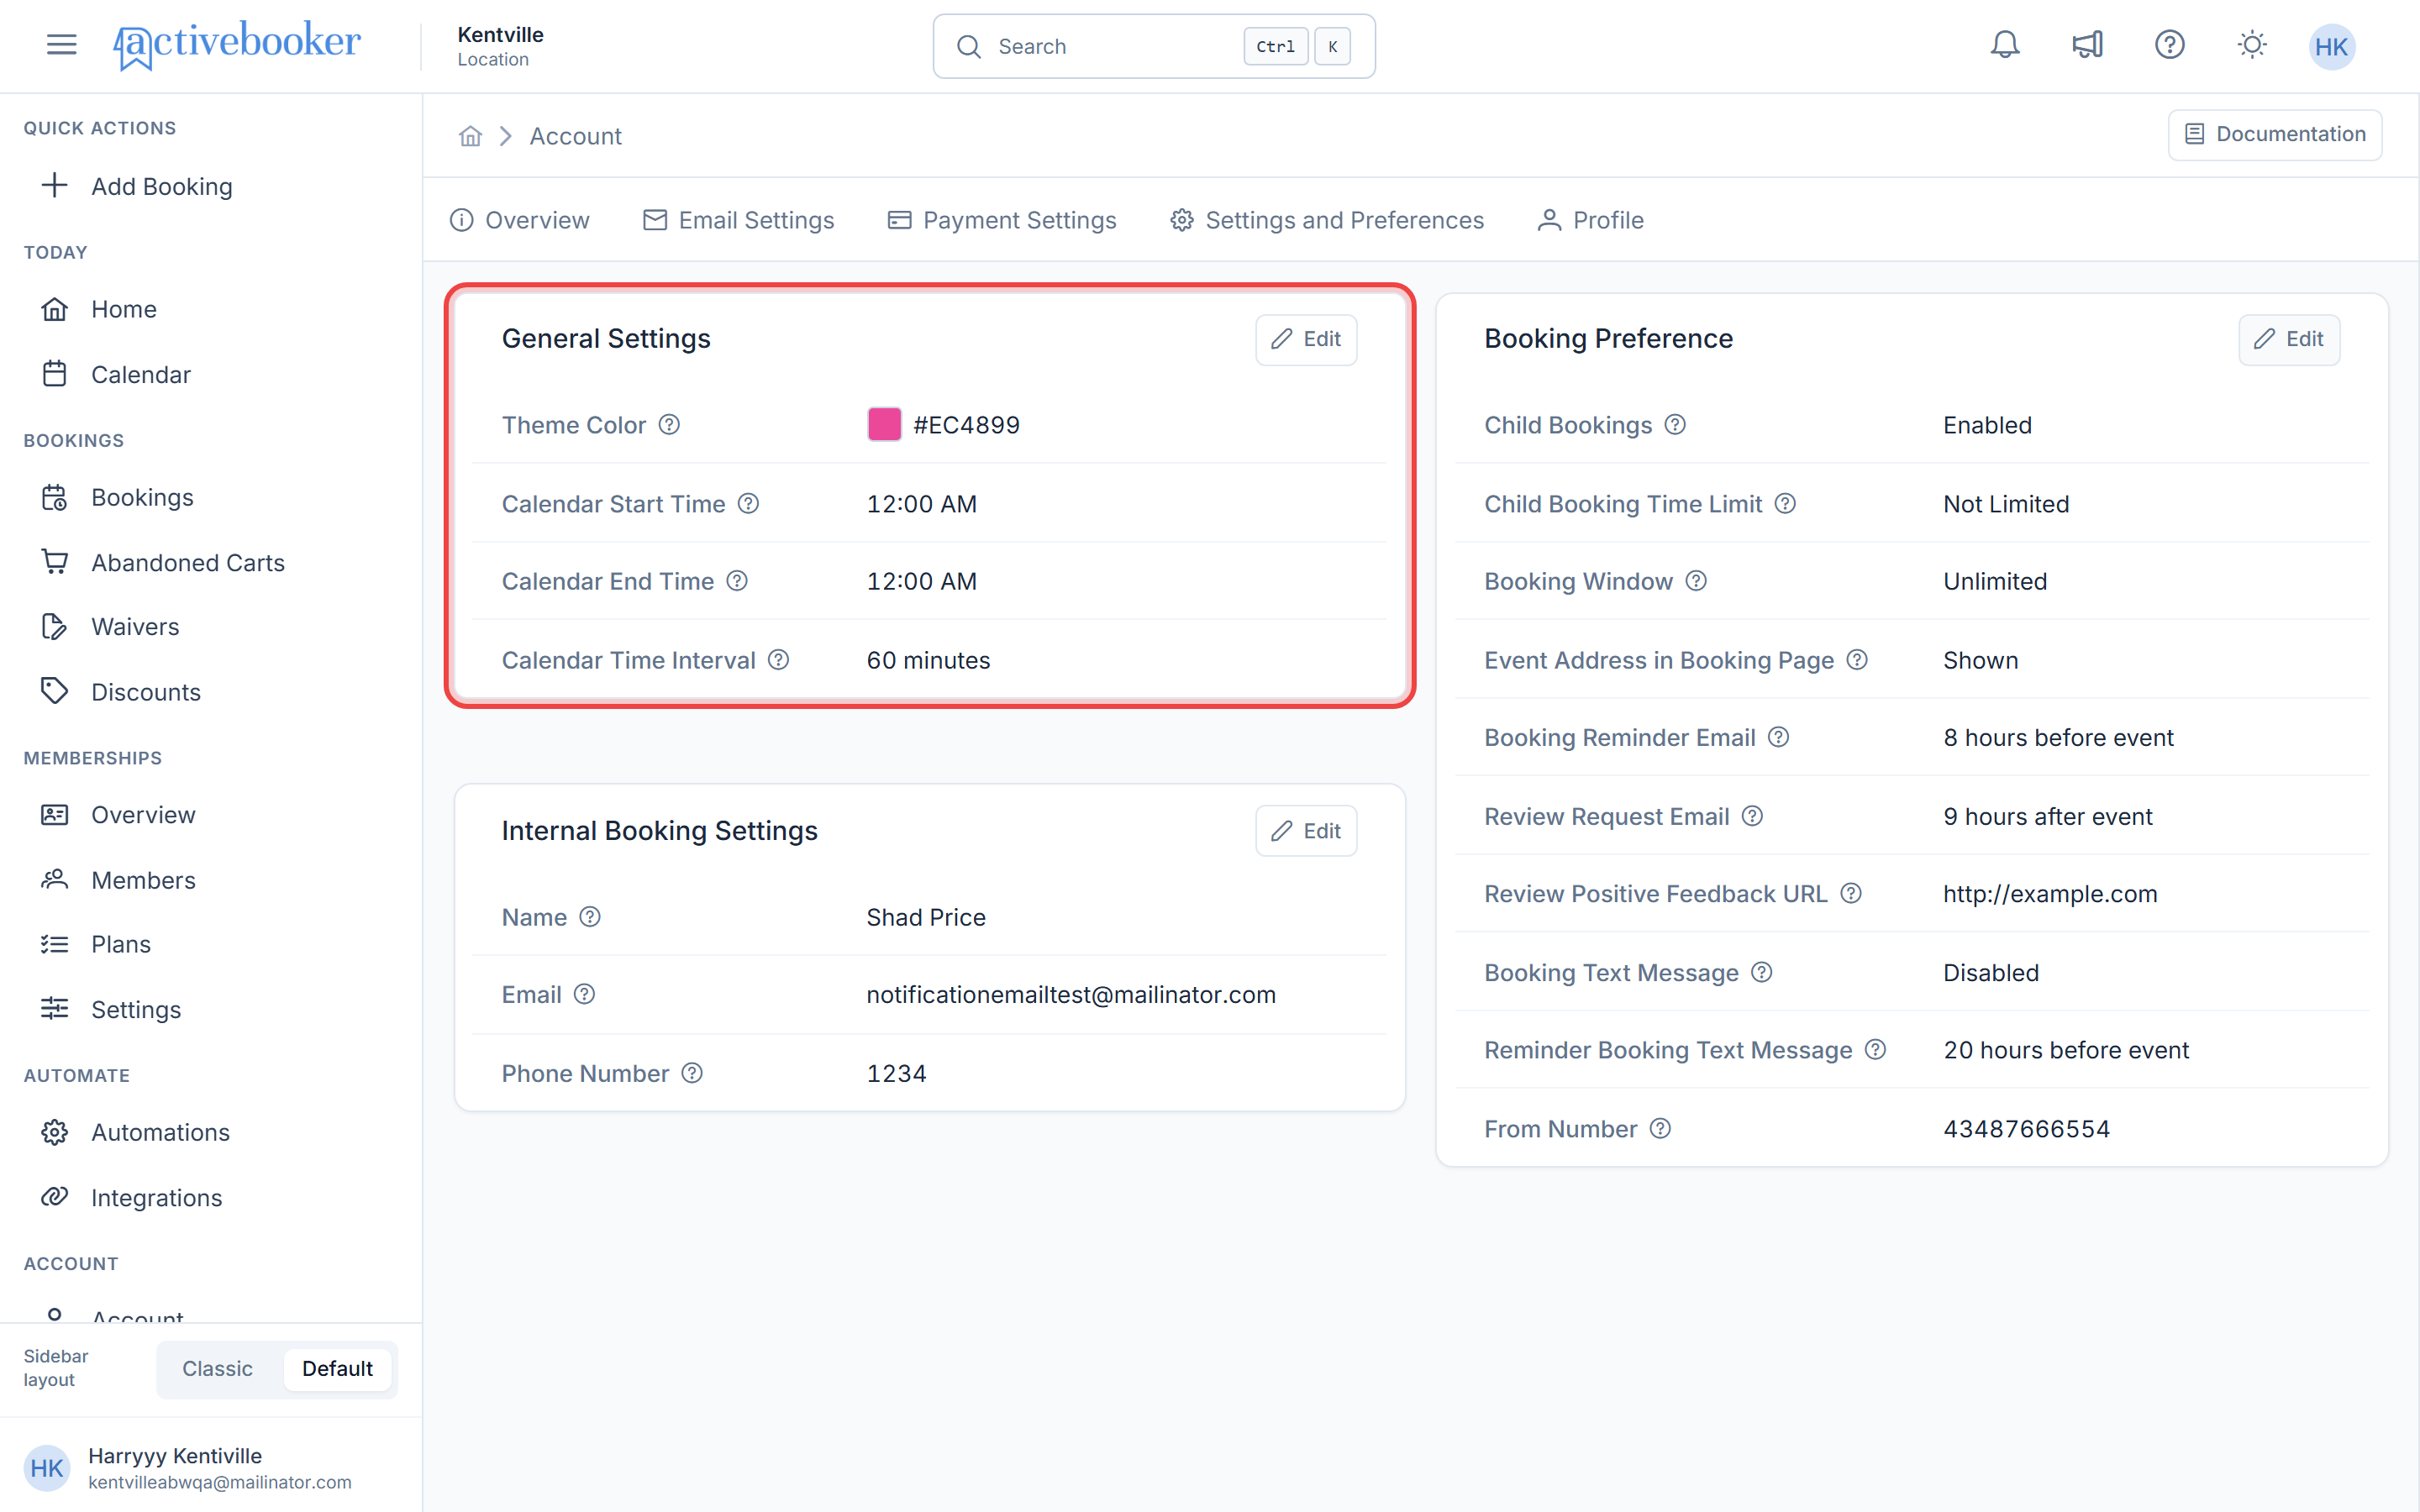
Task: Open the HK user avatar menu
Action: tap(2331, 46)
